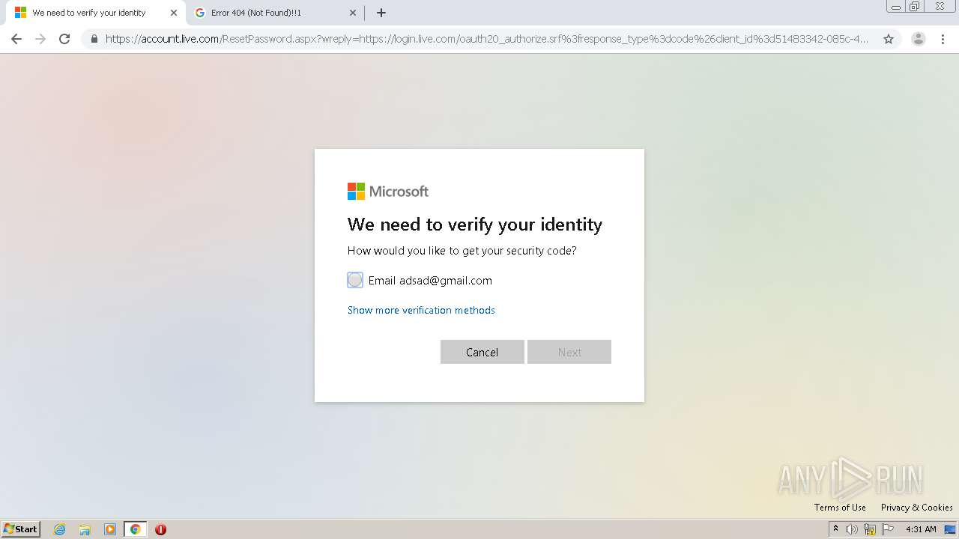
Task: Click the Microsoft logo in dialog
Action: (x=388, y=192)
